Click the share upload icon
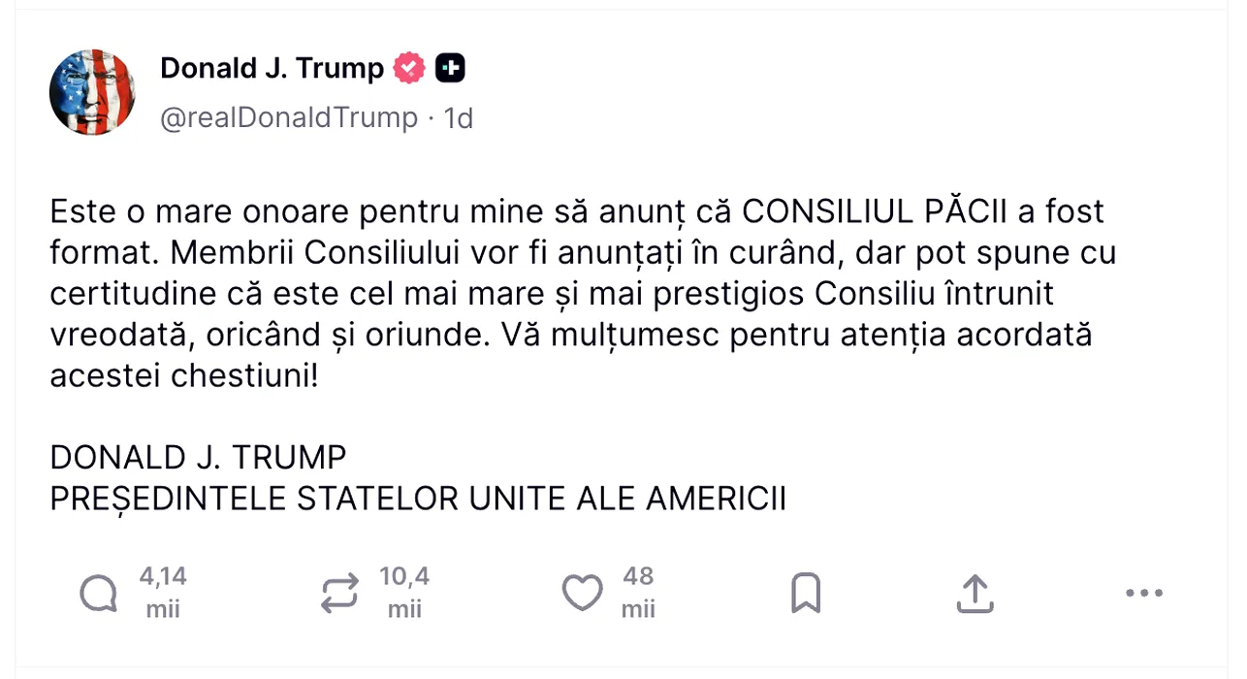The height and width of the screenshot is (679, 1247). click(x=975, y=593)
